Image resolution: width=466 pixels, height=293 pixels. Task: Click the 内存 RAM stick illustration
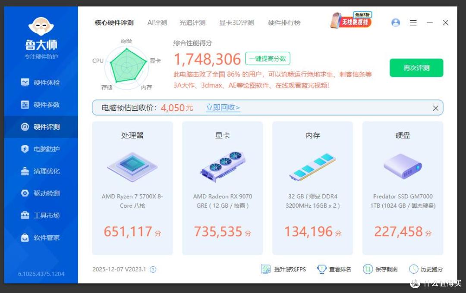click(x=313, y=167)
